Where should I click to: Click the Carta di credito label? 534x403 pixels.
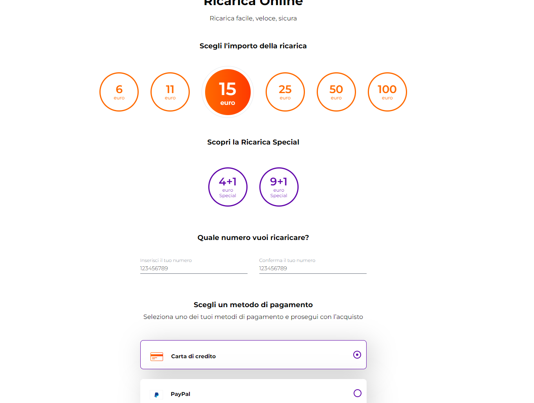193,356
